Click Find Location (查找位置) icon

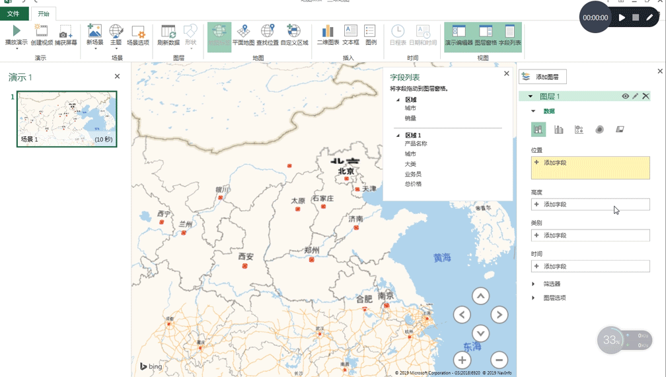(268, 30)
